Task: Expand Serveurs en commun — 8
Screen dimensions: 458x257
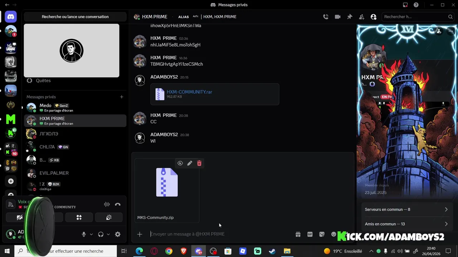Action: [x=406, y=210]
